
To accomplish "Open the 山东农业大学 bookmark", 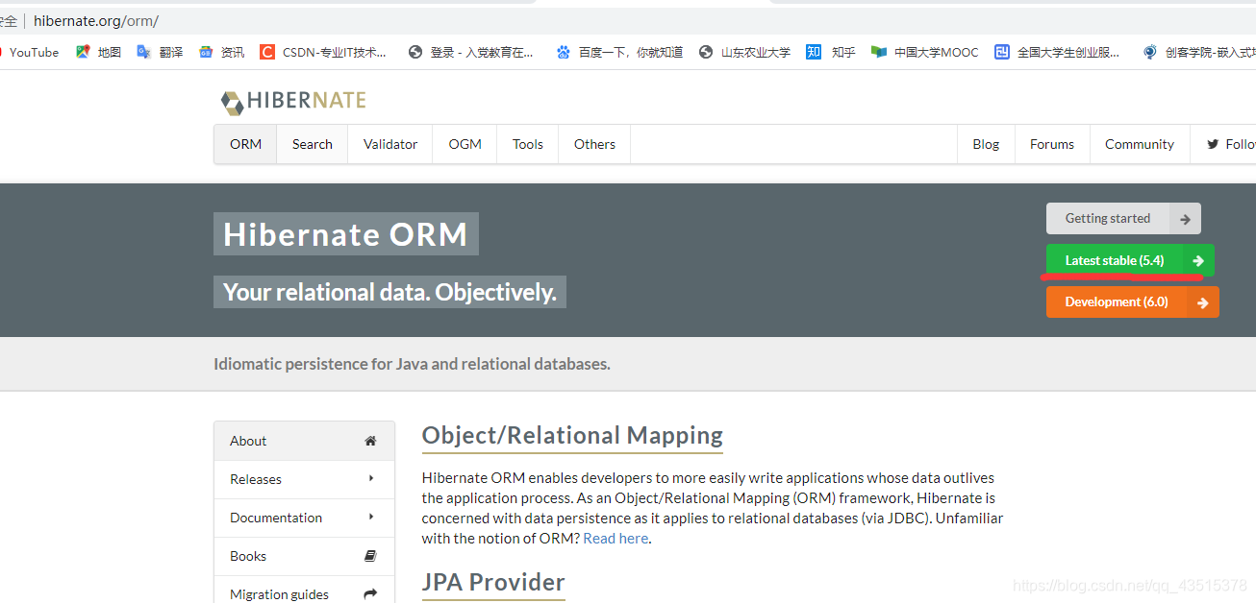I will tap(744, 52).
